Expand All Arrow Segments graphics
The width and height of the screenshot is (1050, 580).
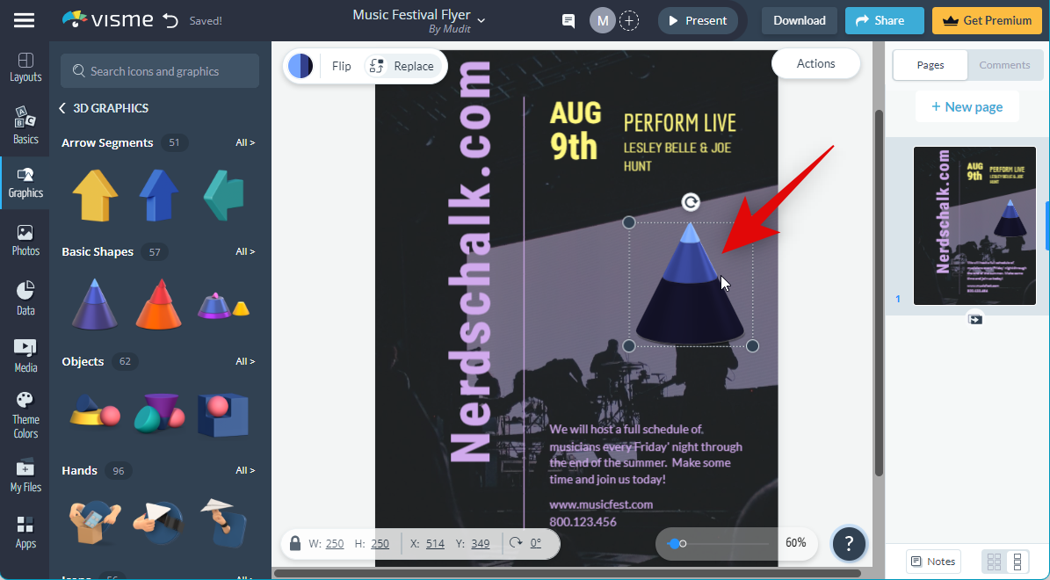pos(245,142)
